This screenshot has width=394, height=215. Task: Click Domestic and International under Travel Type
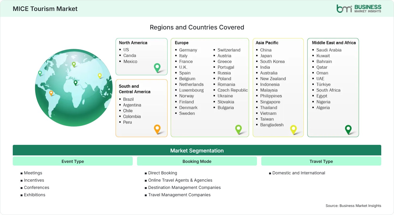tap(299, 173)
